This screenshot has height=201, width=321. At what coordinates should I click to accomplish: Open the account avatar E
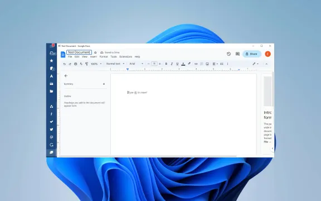coord(267,54)
